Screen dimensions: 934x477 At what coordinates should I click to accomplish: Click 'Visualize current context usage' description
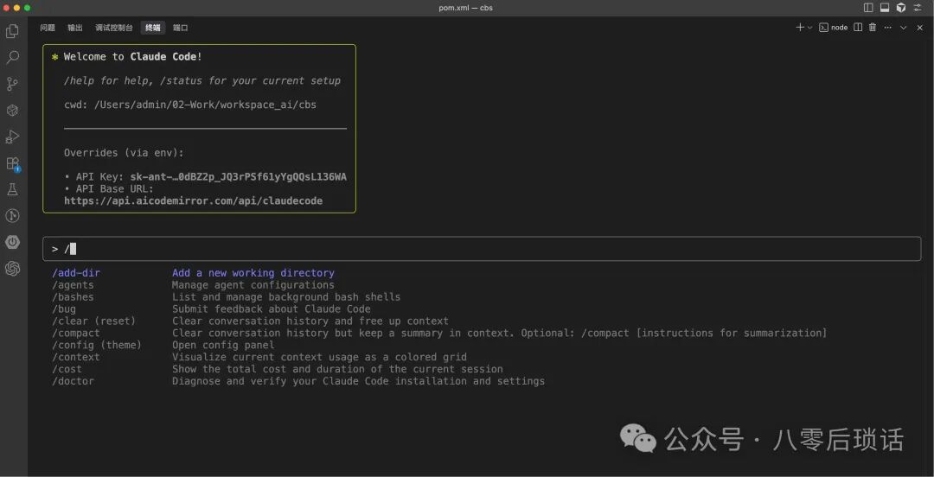[x=319, y=357]
